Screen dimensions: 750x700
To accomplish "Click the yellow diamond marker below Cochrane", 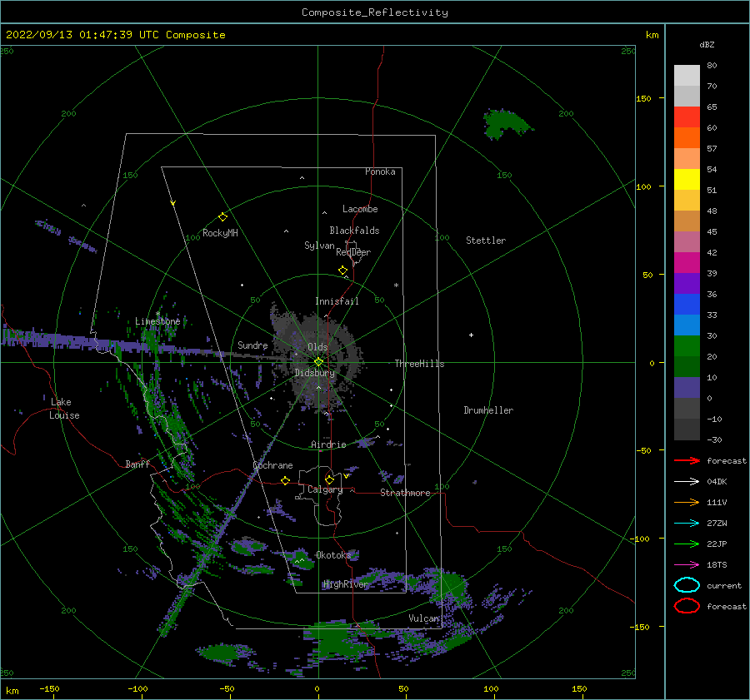I will pos(285,480).
